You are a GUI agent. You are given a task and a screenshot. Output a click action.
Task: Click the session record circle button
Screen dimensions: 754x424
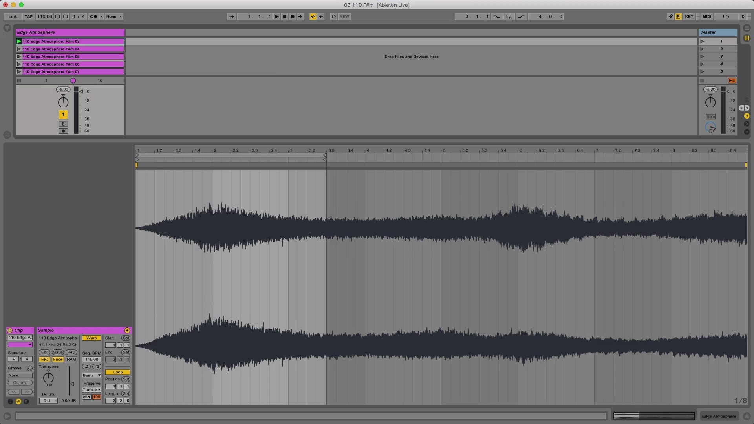point(333,16)
